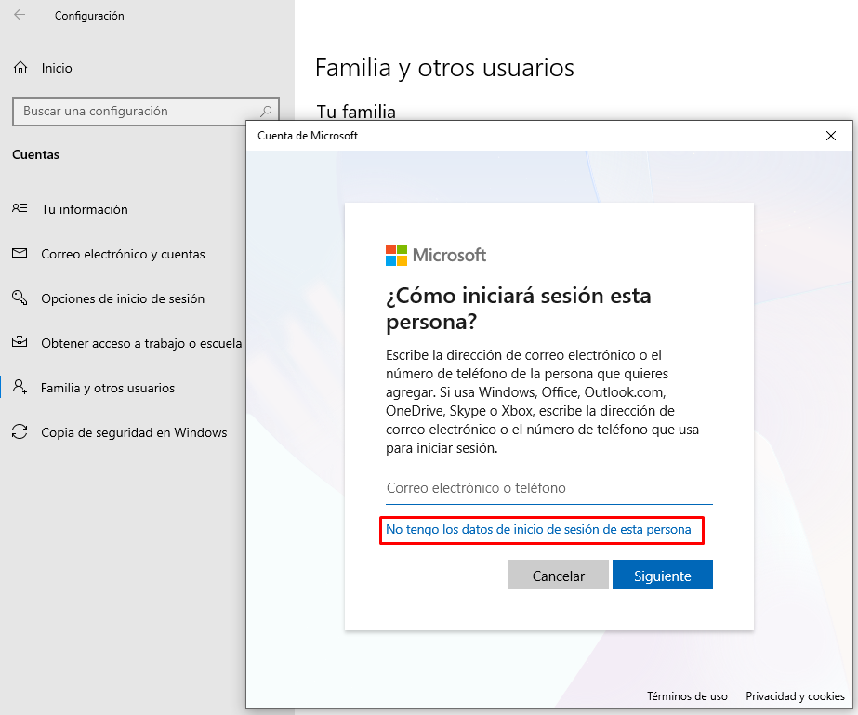This screenshot has height=715, width=858.
Task: Open the Privacidad y cookies link
Action: tap(795, 696)
